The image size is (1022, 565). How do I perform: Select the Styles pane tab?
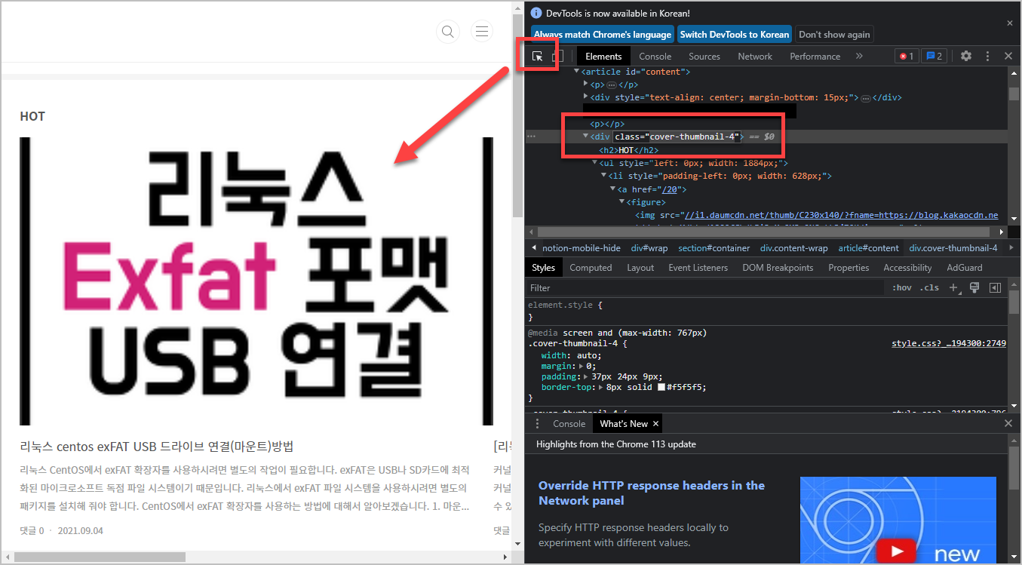click(x=543, y=268)
